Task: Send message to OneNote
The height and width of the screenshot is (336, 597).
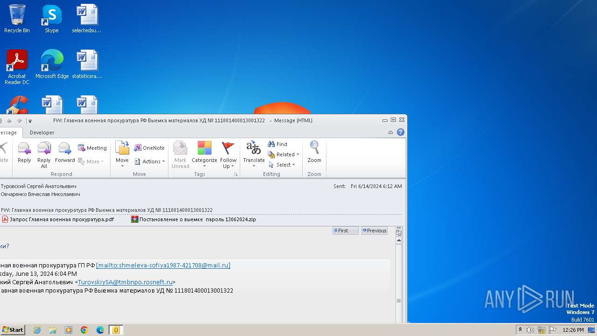Action: coord(149,148)
